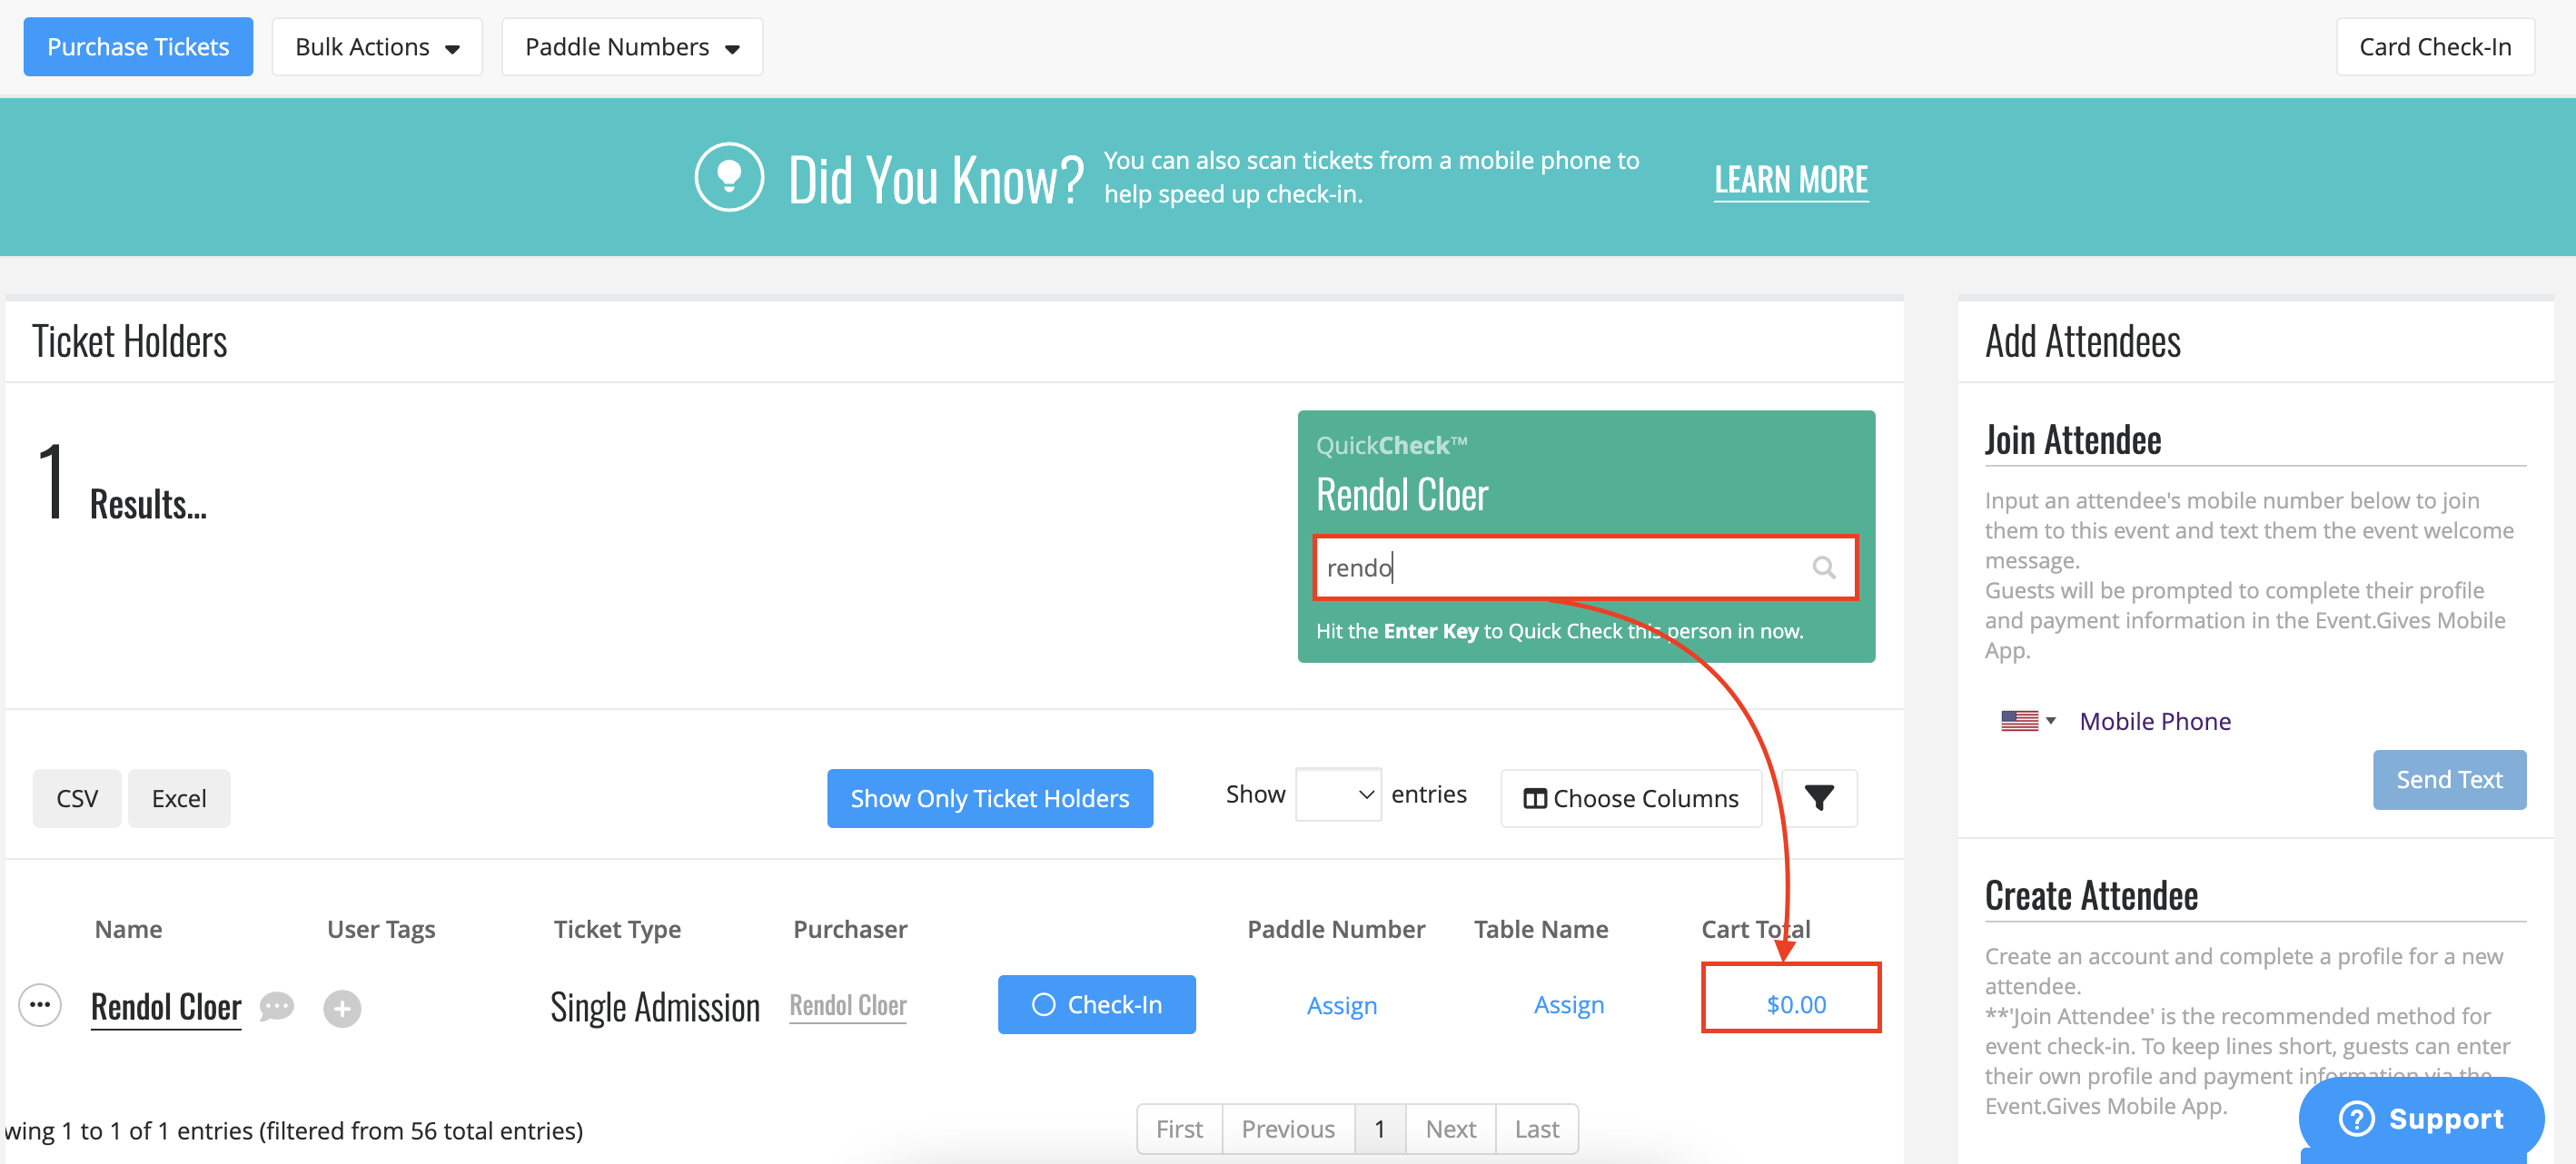Click the QuickCheck matched name Rendol Cloer
Screen dimensions: 2576x1164
[x=1402, y=494]
